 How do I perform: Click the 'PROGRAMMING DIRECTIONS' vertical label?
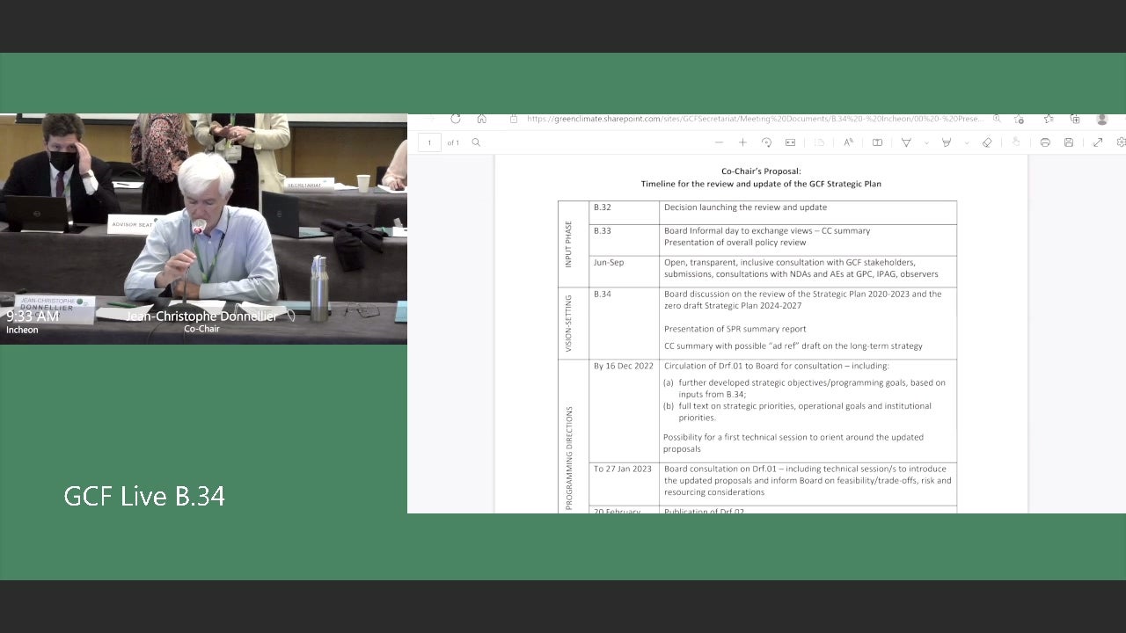[568, 457]
